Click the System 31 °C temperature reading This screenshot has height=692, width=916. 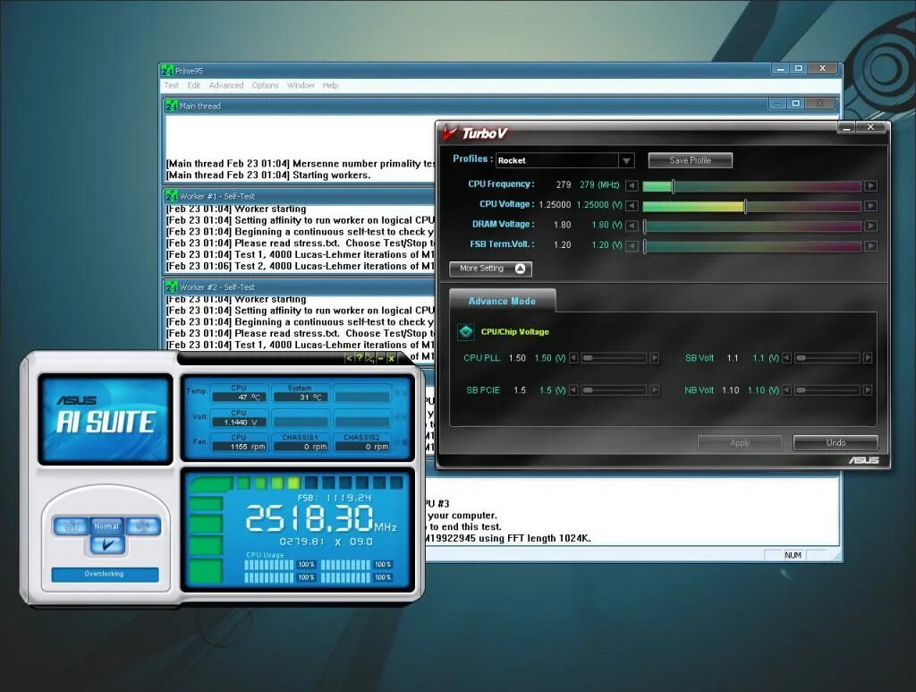point(301,397)
